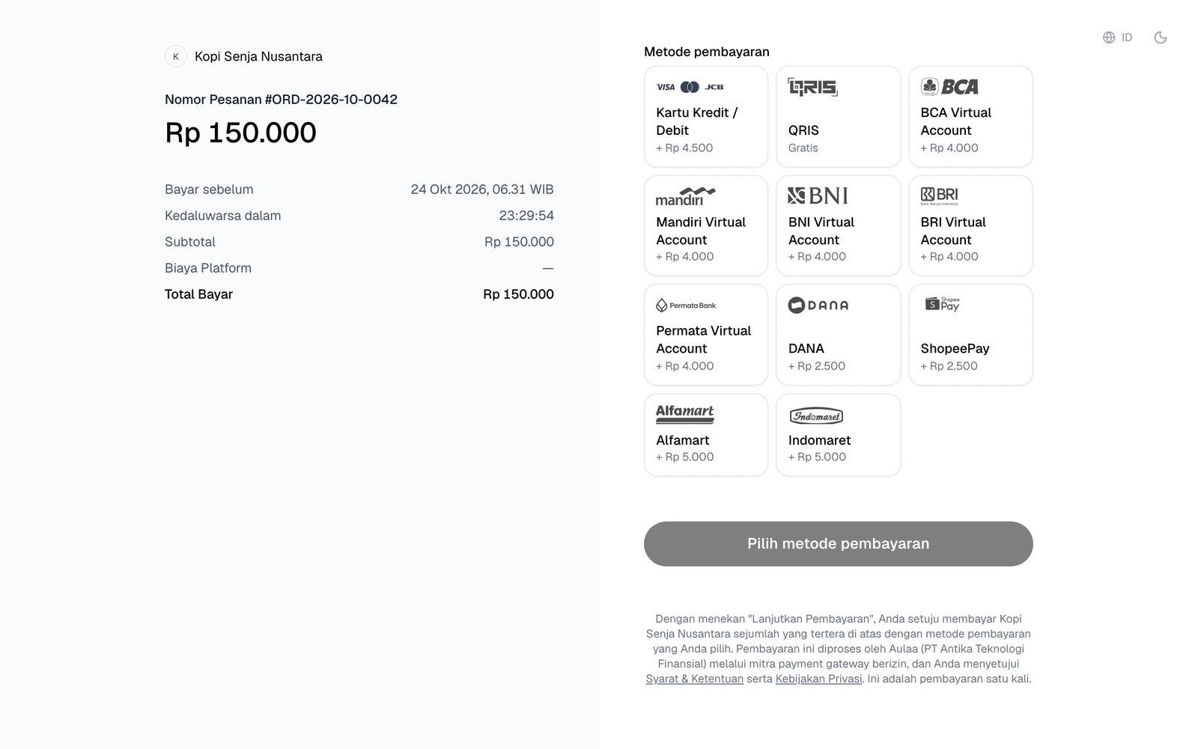1198x749 pixels.
Task: Click the QRIS logo icon
Action: click(x=813, y=88)
